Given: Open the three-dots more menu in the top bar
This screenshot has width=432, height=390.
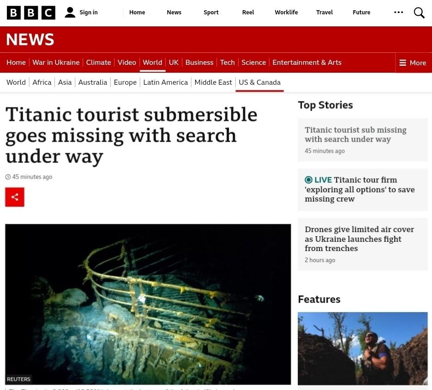Looking at the screenshot, I should [x=398, y=12].
